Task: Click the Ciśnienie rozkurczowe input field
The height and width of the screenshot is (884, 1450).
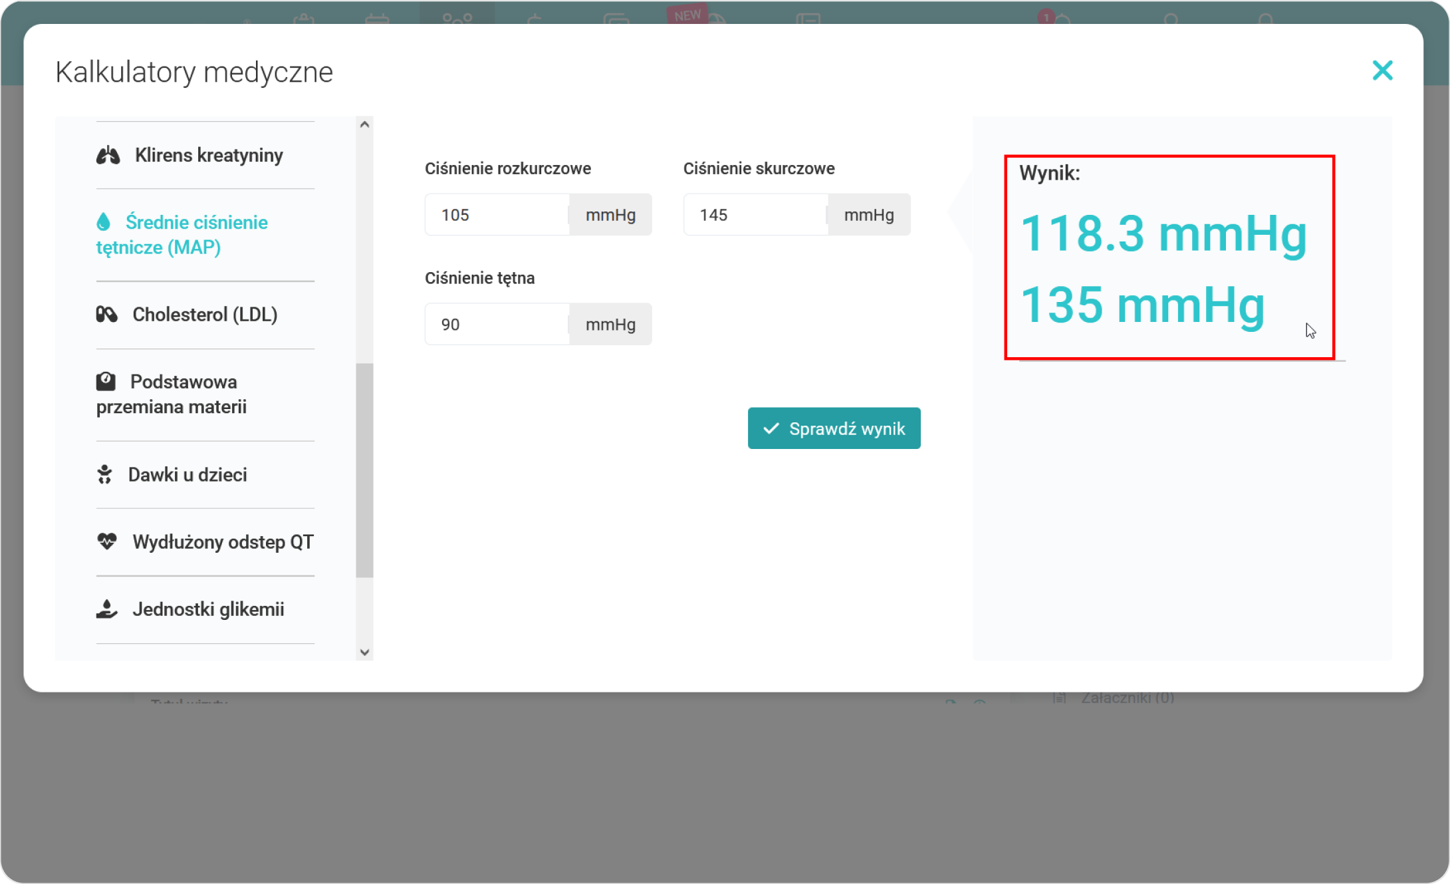Action: click(497, 214)
